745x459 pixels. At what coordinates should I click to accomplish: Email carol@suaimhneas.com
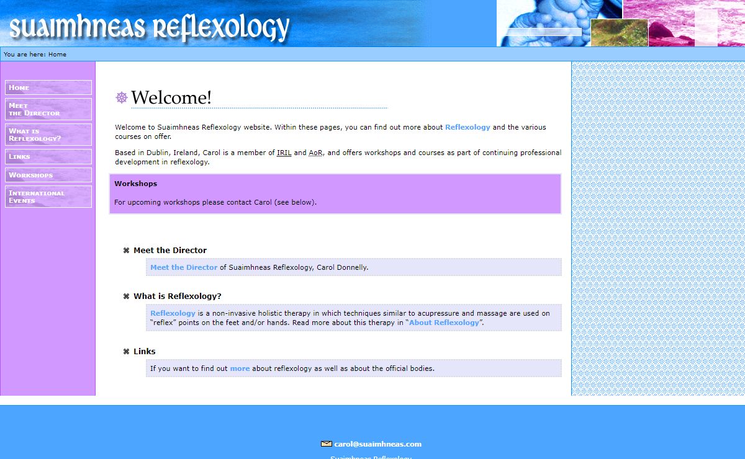click(x=377, y=444)
